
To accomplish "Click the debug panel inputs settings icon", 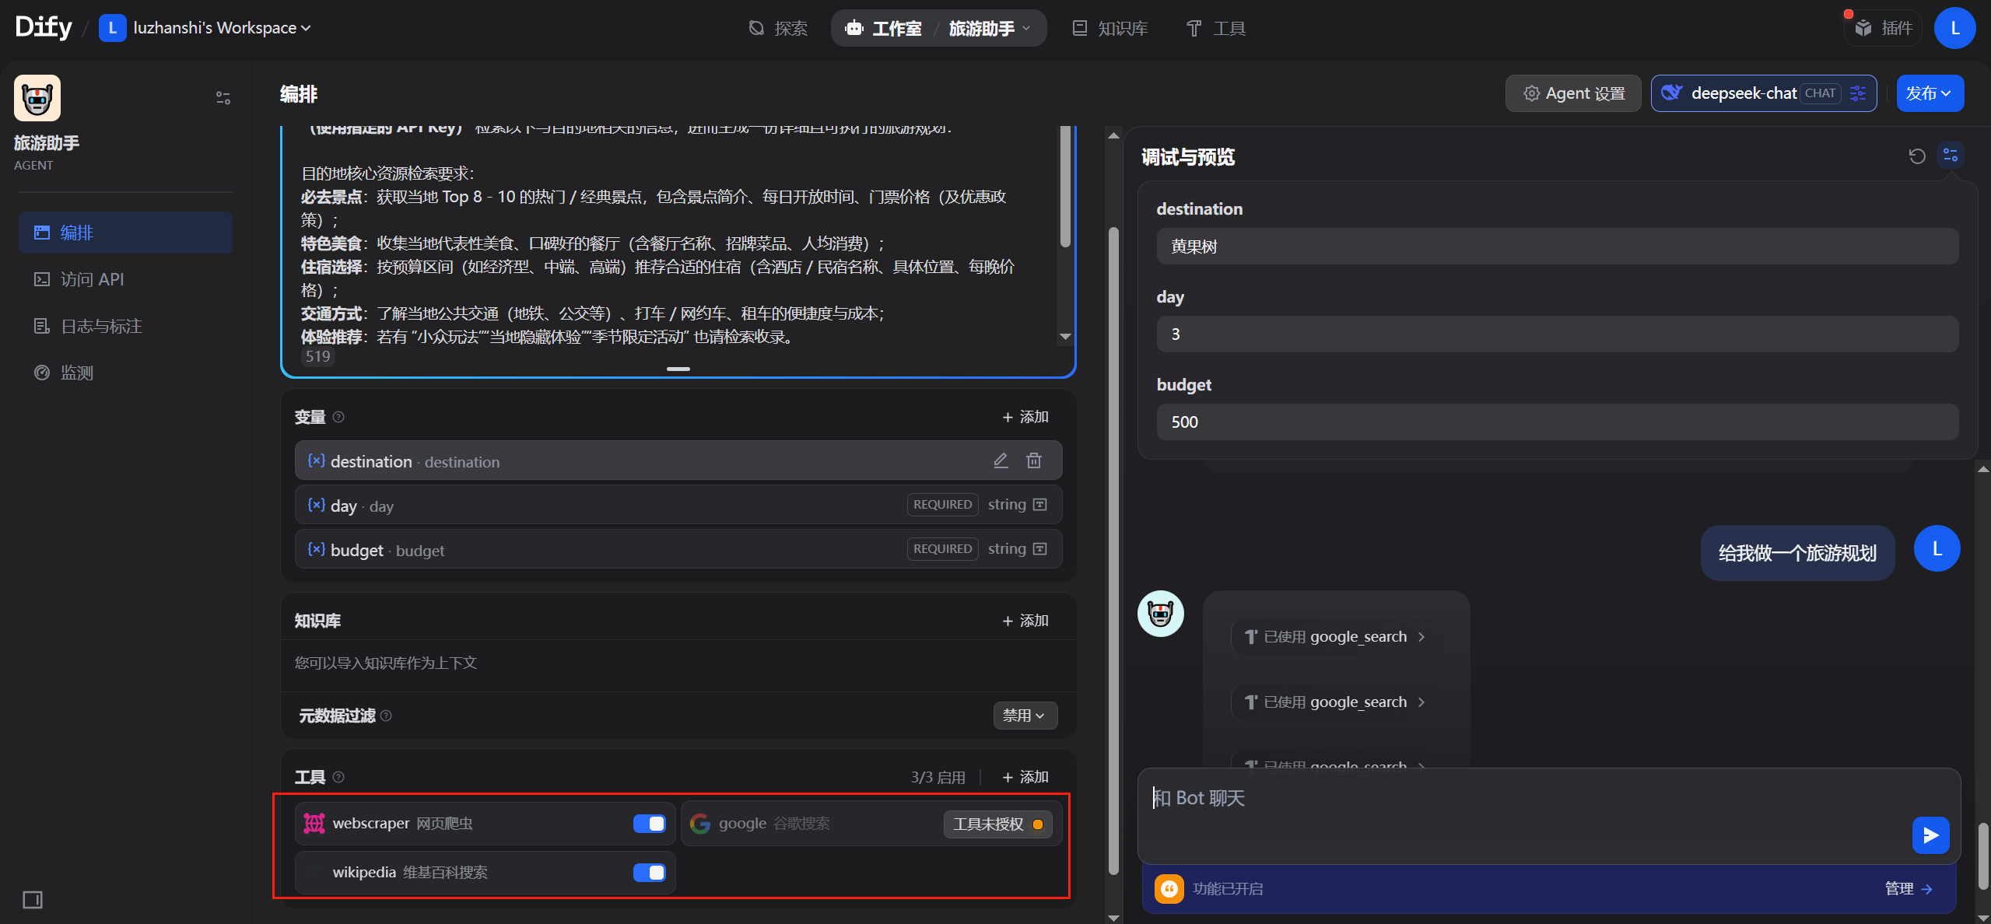I will coord(1950,156).
